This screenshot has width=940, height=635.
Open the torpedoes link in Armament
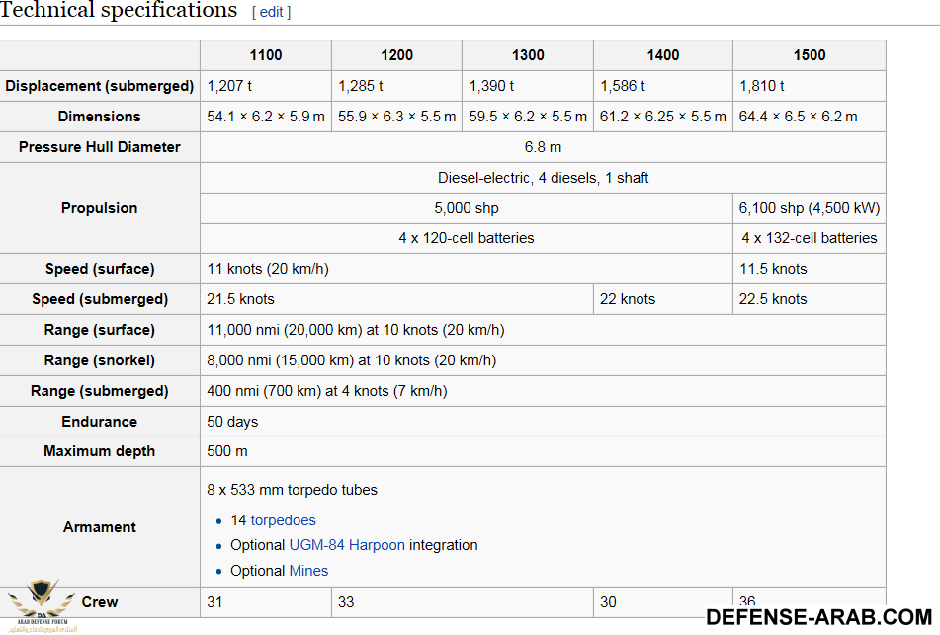click(283, 520)
